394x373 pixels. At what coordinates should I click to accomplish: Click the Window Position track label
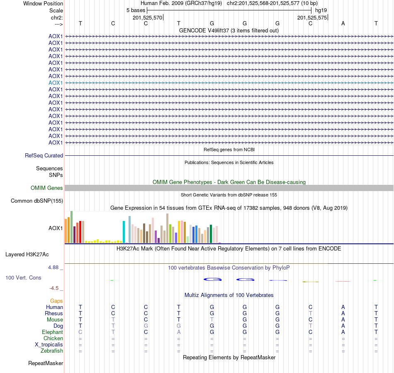(43, 3)
